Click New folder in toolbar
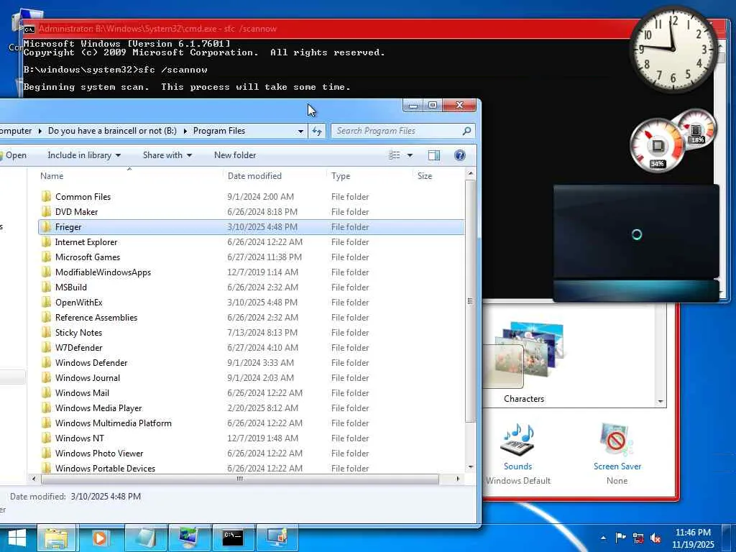736x552 pixels. point(235,155)
